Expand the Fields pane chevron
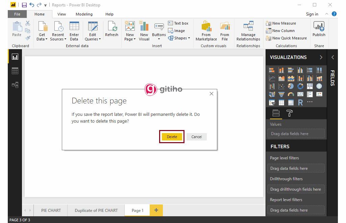Screen dimensions: 346x223 (332, 57)
